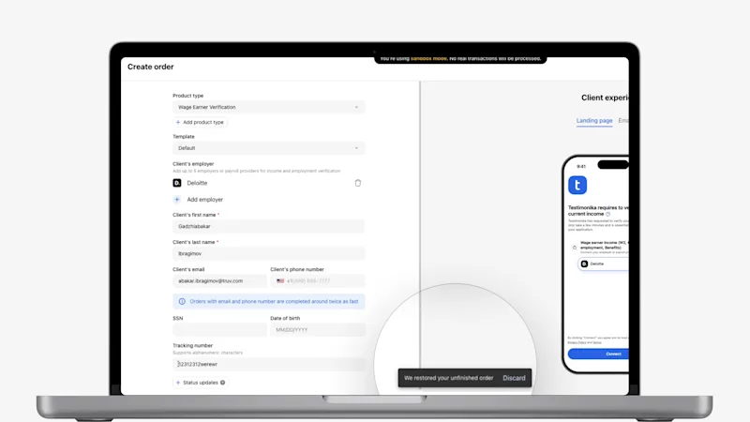The width and height of the screenshot is (750, 422).
Task: Delete the Deloitte employer with trash icon
Action: [358, 183]
